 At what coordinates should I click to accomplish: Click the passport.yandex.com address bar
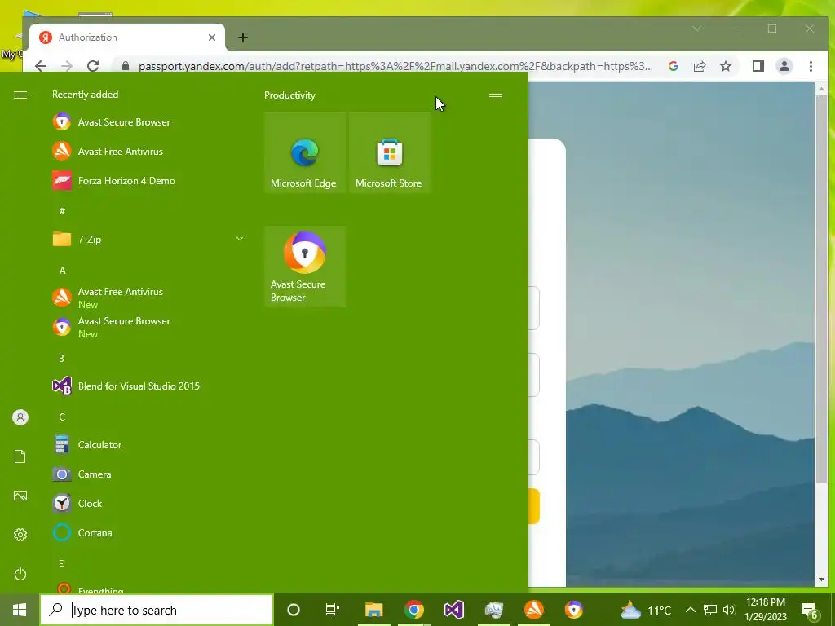tap(395, 66)
